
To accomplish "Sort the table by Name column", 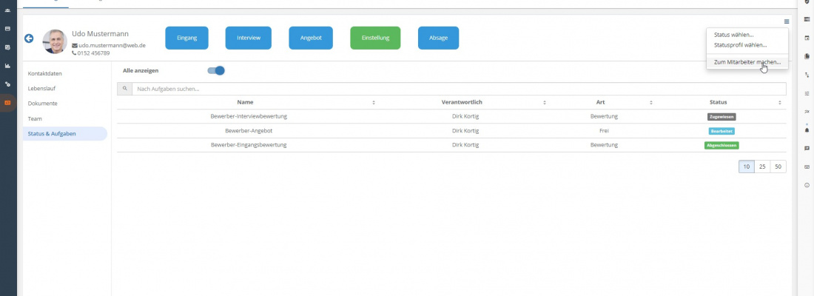I will point(374,102).
